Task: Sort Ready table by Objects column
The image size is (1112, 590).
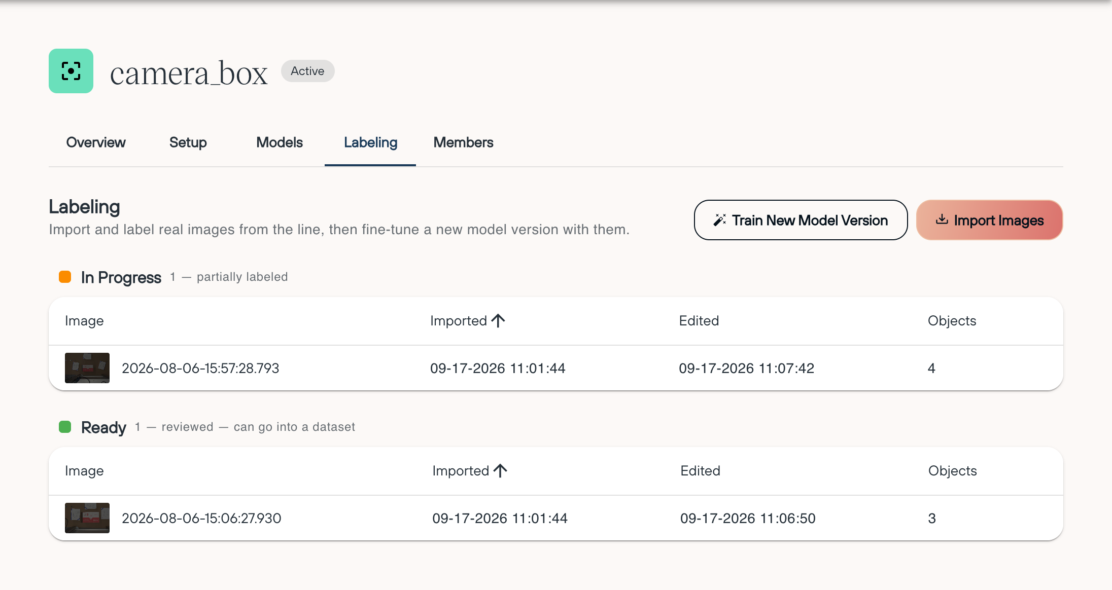Action: (952, 470)
